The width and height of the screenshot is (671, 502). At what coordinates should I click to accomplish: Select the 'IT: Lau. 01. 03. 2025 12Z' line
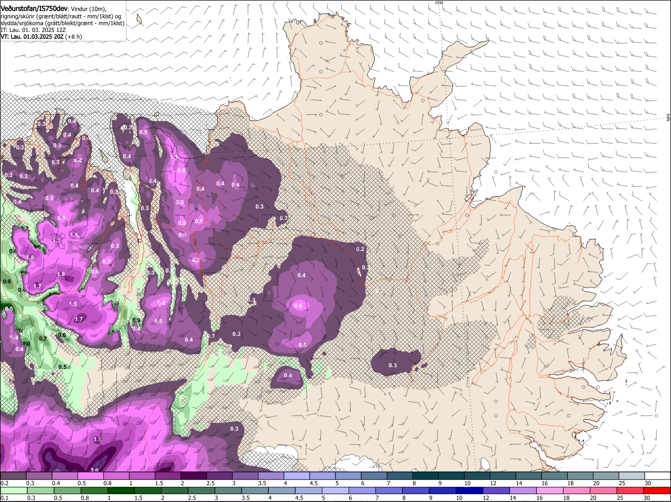pyautogui.click(x=33, y=30)
